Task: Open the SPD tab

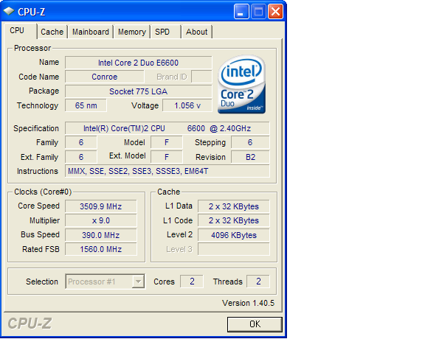Action: (x=165, y=32)
